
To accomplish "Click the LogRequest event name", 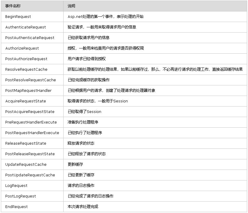I will (16, 186).
